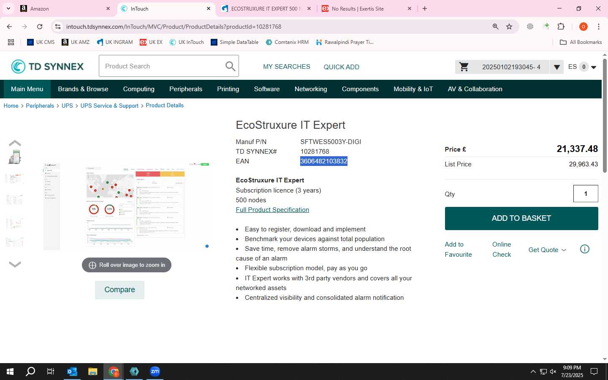Select the second product thumbnail image
The height and width of the screenshot is (380, 608).
coord(15,179)
